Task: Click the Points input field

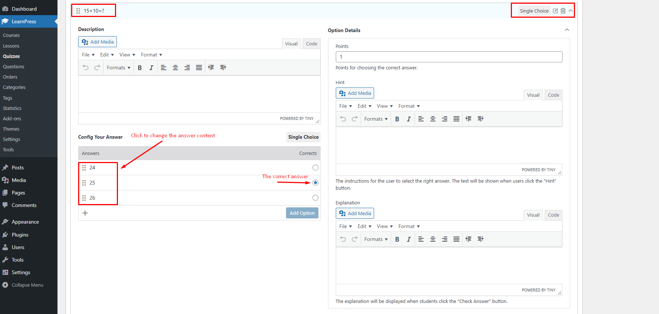Action: point(449,57)
